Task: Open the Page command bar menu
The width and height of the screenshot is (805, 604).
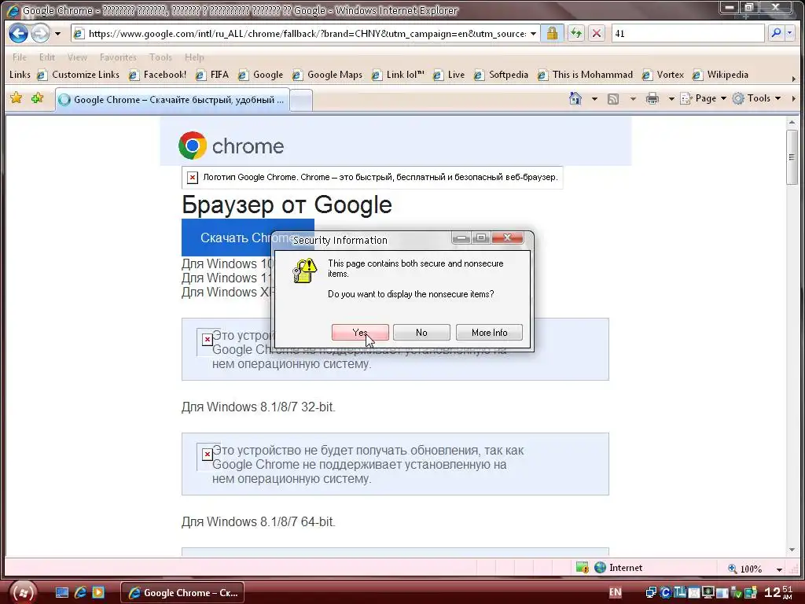Action: [703, 98]
